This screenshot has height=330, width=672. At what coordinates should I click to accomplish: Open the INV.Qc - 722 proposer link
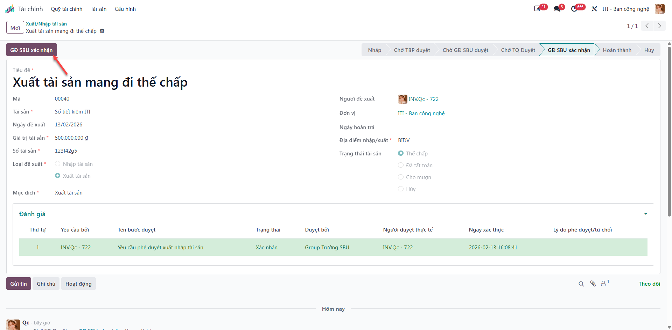(423, 99)
